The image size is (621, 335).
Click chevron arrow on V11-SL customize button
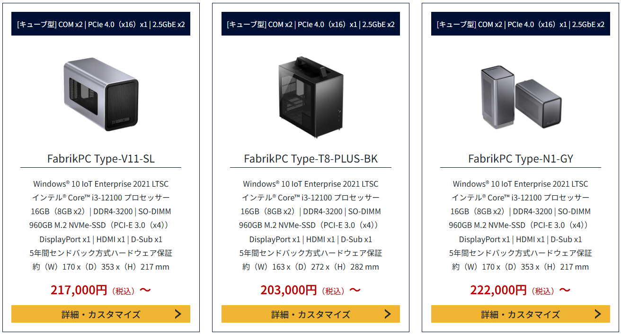[178, 314]
